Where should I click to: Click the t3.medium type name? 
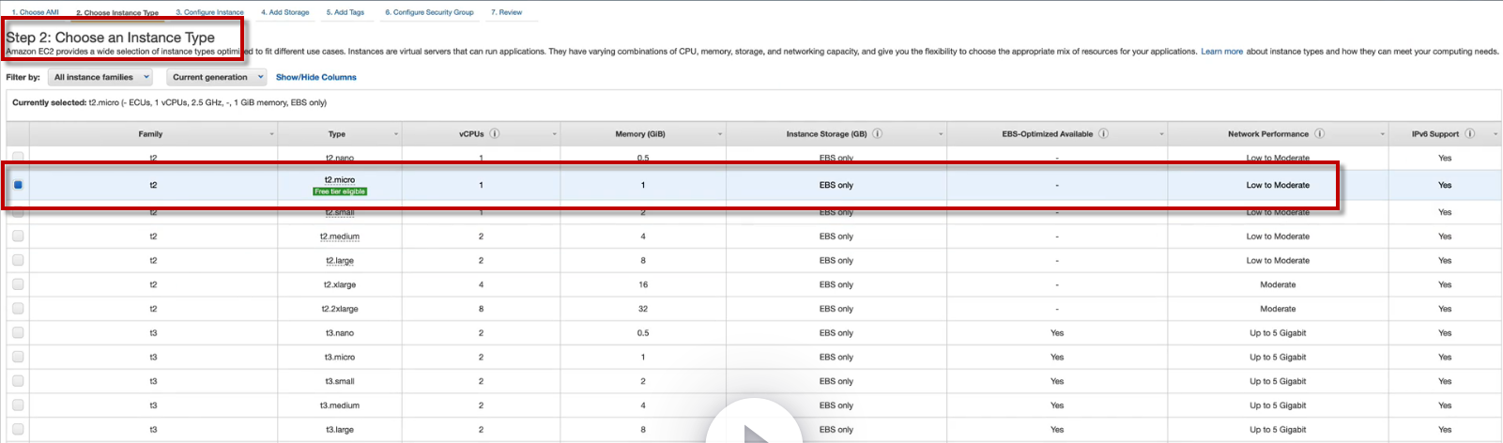(x=340, y=405)
